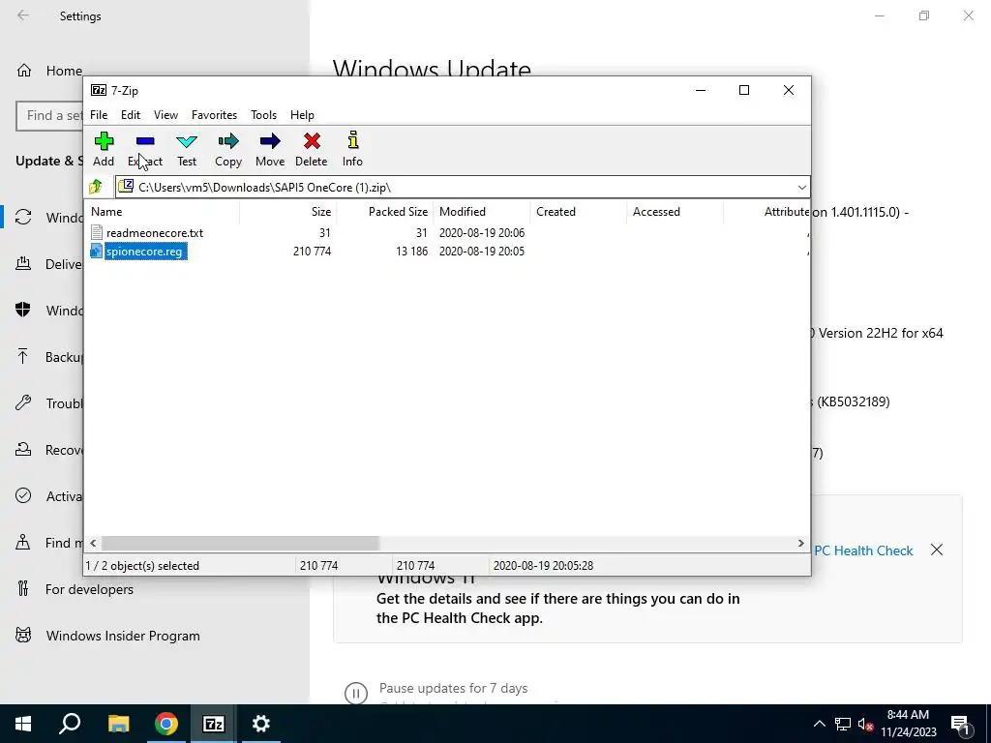Click the network tray icon
Viewport: 991px width, 743px height.
tap(843, 724)
